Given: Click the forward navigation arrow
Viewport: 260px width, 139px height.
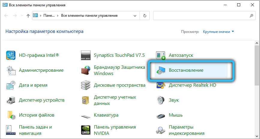Looking at the screenshot, I should pyautogui.click(x=15, y=16).
